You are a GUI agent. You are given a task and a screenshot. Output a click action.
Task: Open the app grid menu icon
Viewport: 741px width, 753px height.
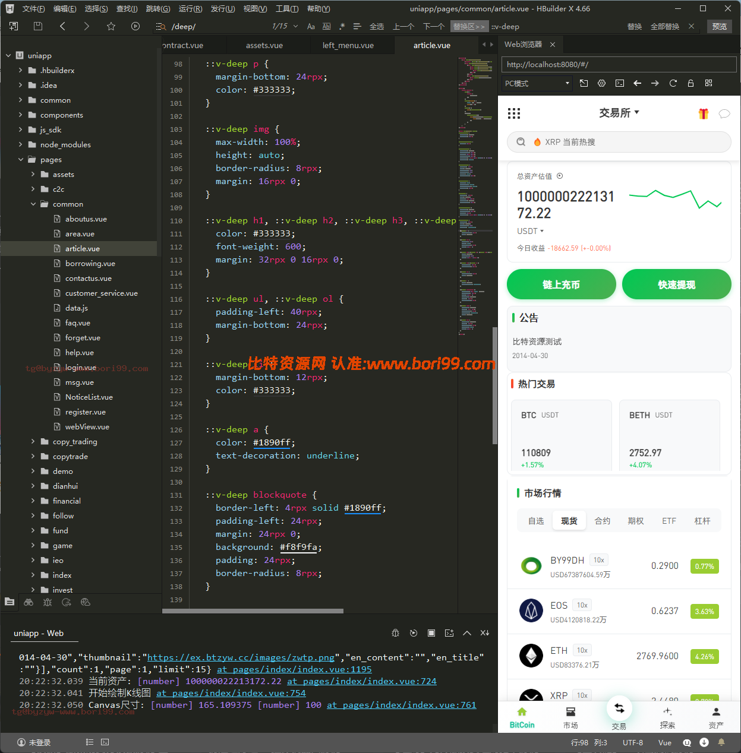514,113
